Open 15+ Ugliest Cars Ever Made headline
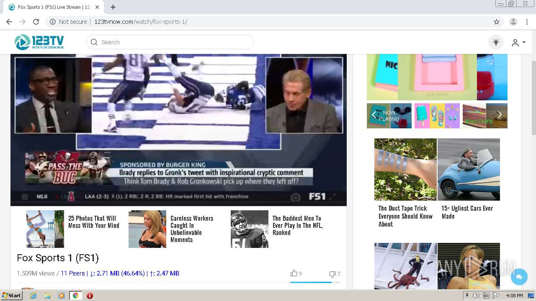The height and width of the screenshot is (301, 536). click(467, 212)
